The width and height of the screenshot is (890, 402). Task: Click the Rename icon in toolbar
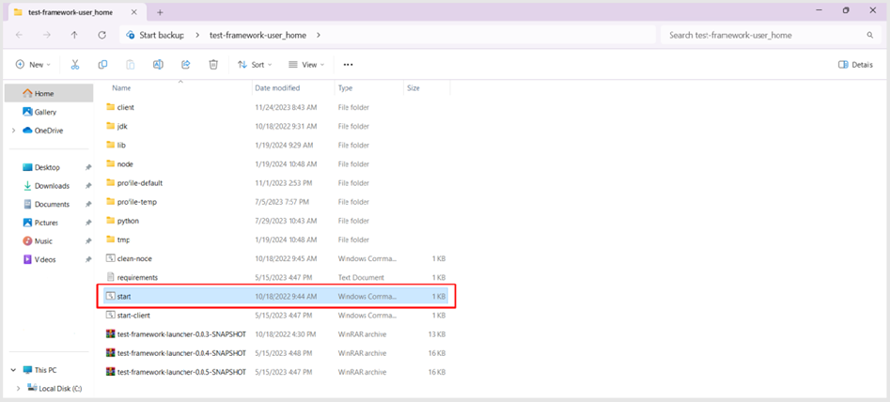(x=158, y=65)
